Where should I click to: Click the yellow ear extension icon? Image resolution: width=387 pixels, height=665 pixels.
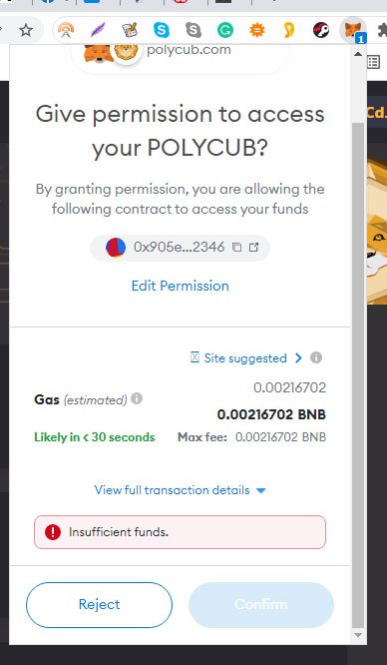tap(289, 30)
